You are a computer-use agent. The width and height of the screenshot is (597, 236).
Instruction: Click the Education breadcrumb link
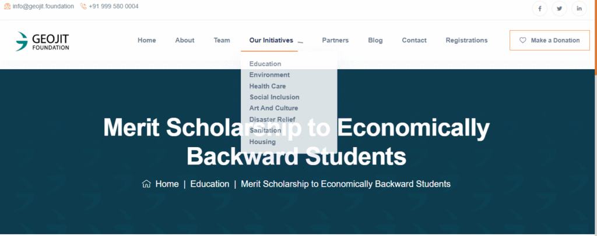pos(210,184)
